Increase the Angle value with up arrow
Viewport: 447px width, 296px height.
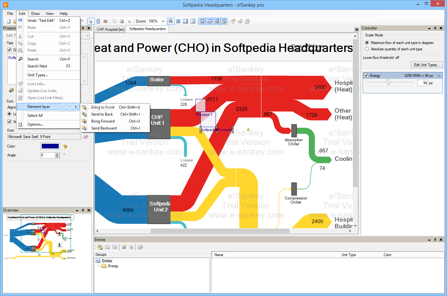57,154
